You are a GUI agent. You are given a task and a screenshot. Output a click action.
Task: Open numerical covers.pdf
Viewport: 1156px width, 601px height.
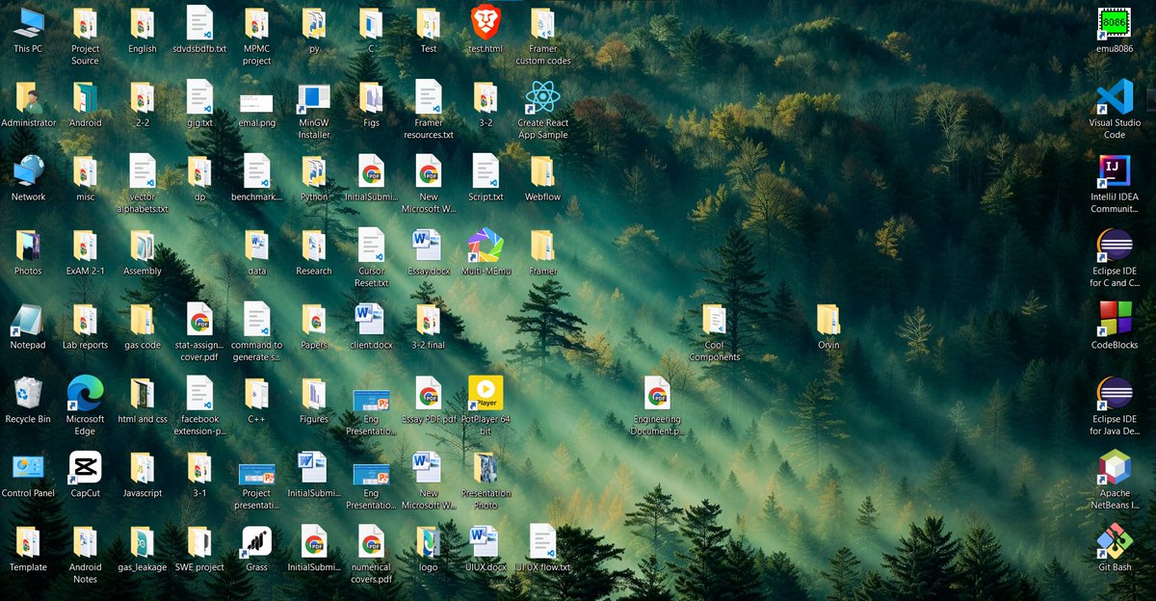(371, 554)
